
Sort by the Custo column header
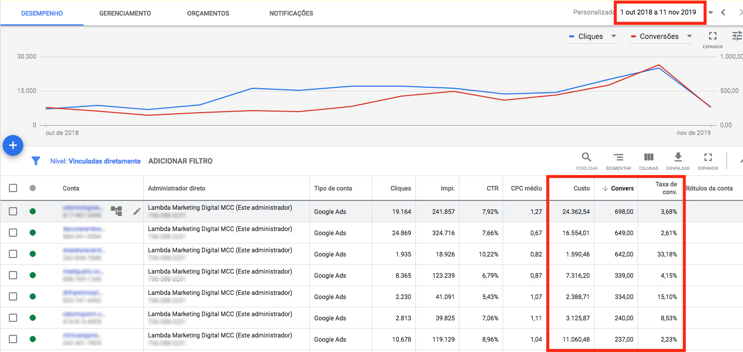(581, 188)
